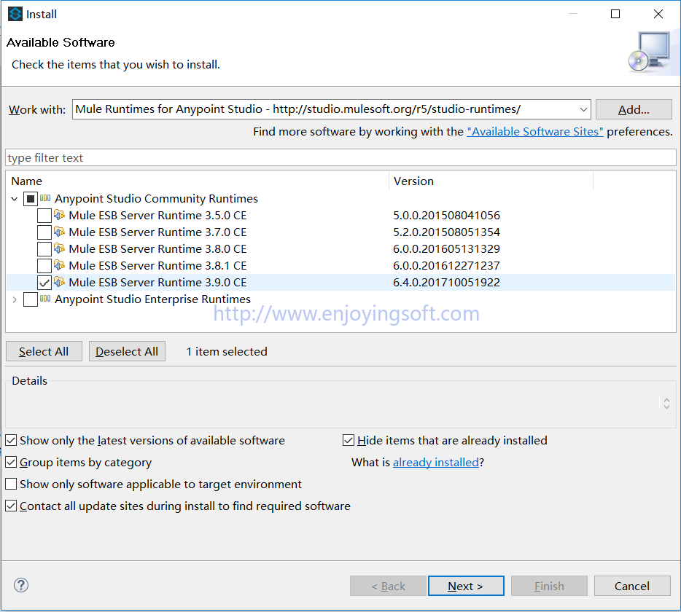681x612 pixels.
Task: Click the Mule ESB Server Runtime 3.9.0 CE plugin icon
Action: pyautogui.click(x=59, y=282)
